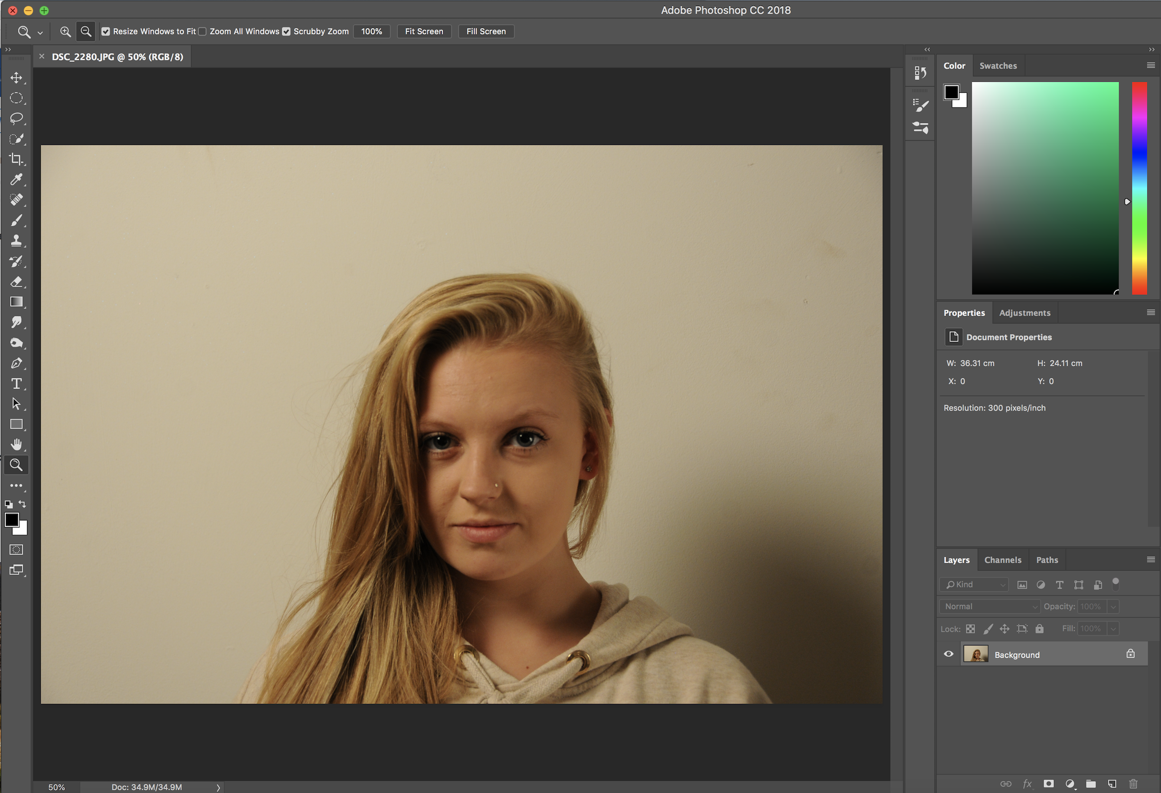Select the Lasso tool
This screenshot has height=793, width=1161.
(x=17, y=118)
